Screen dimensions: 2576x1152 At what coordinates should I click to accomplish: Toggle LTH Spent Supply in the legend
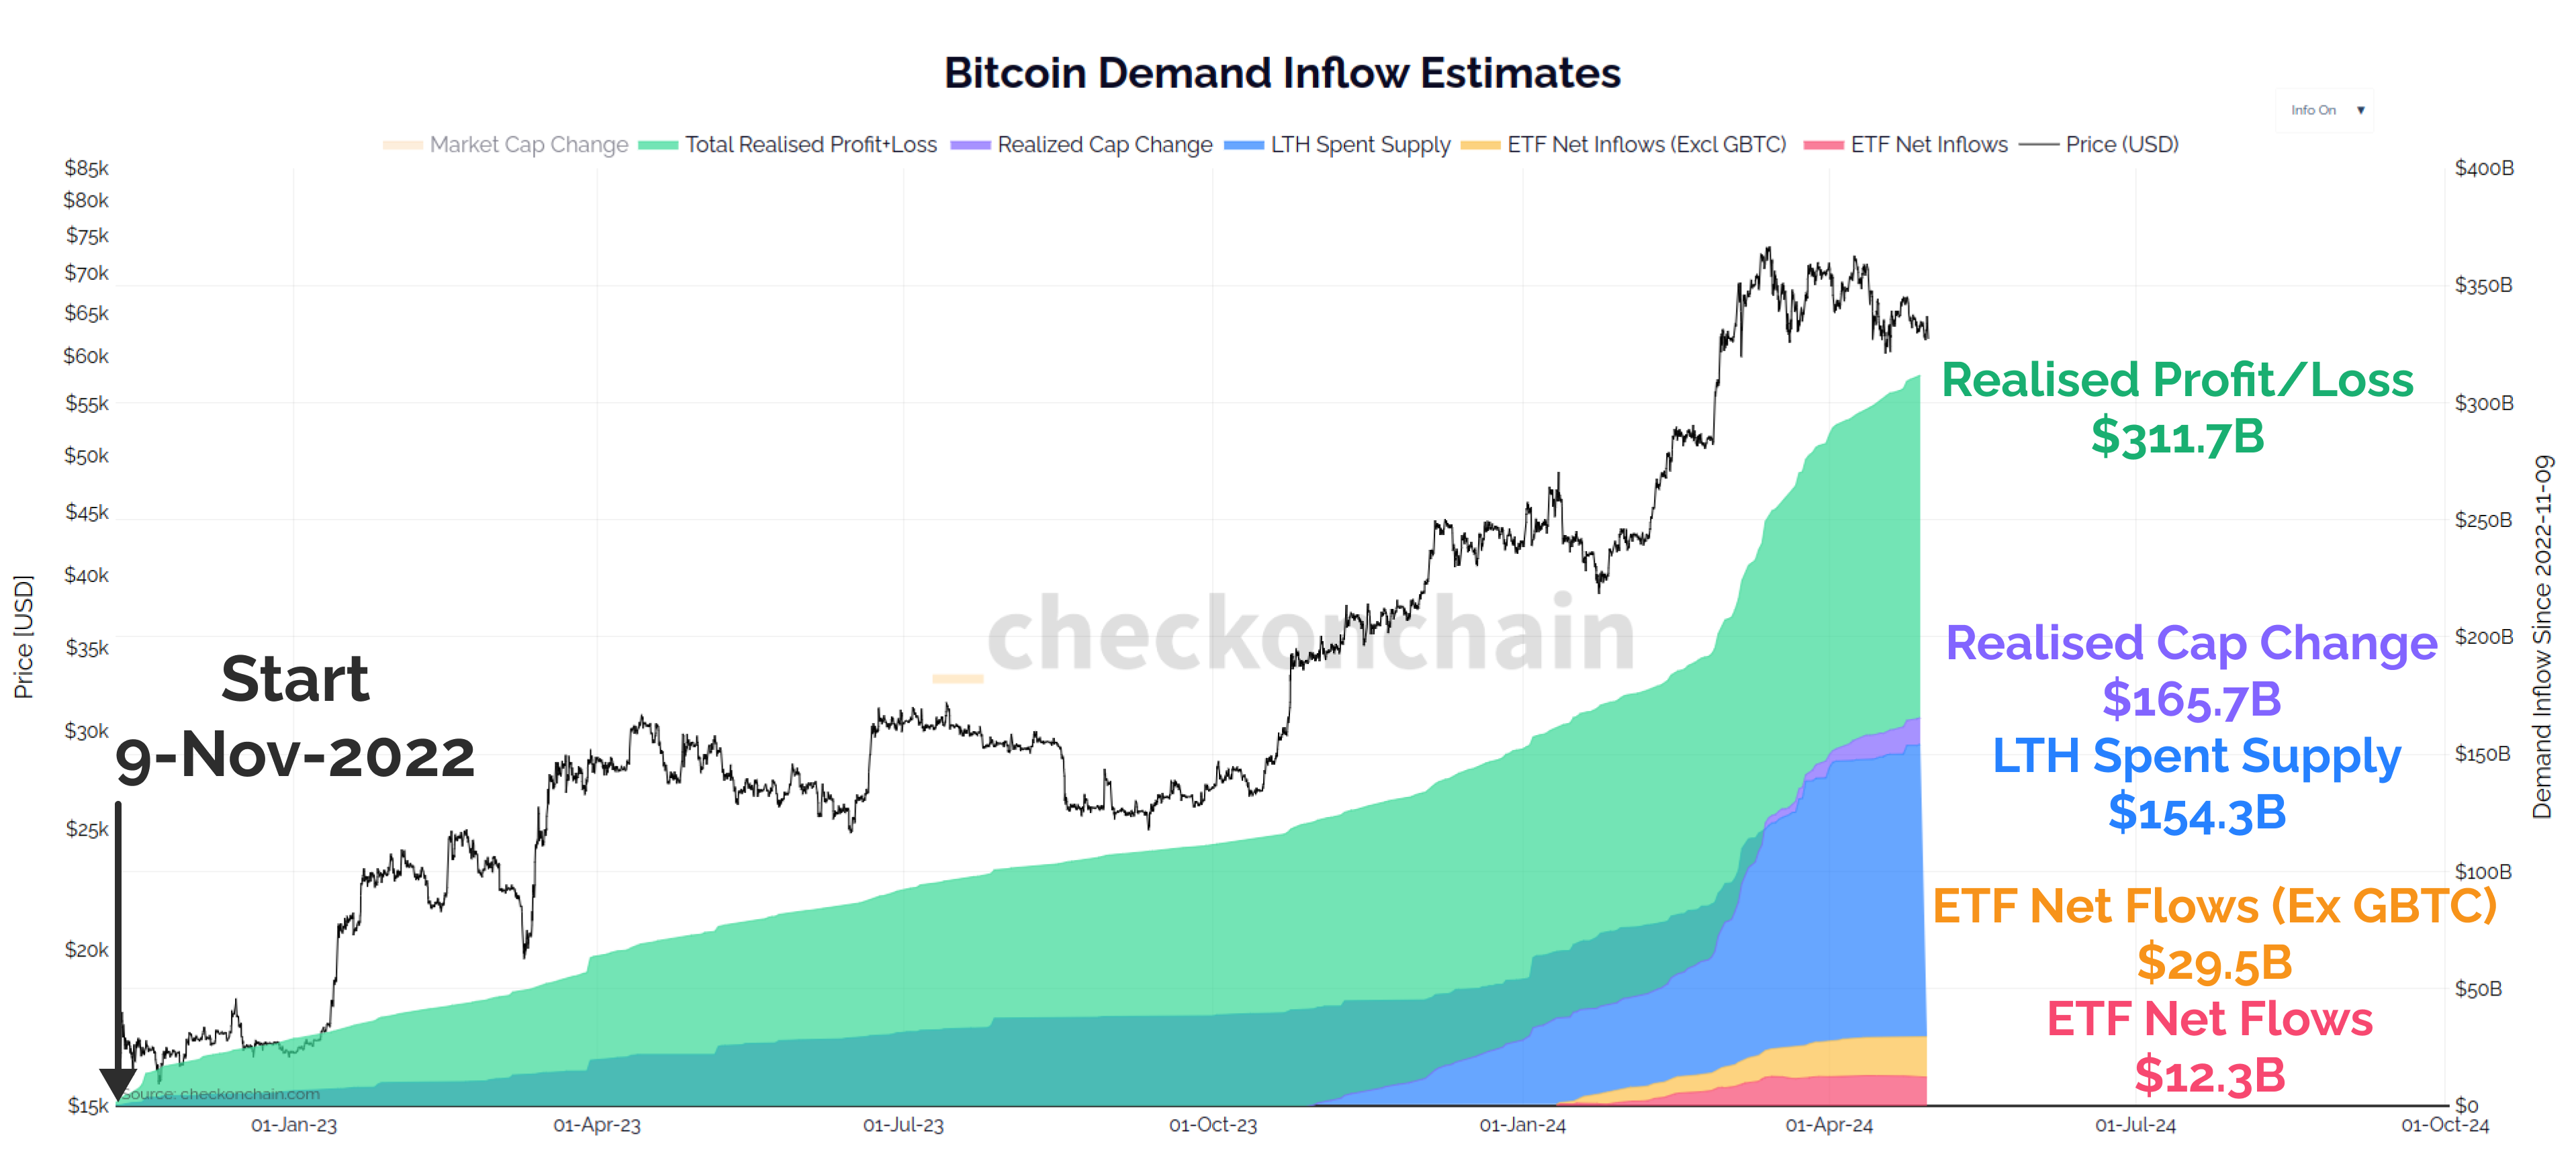(x=1360, y=145)
